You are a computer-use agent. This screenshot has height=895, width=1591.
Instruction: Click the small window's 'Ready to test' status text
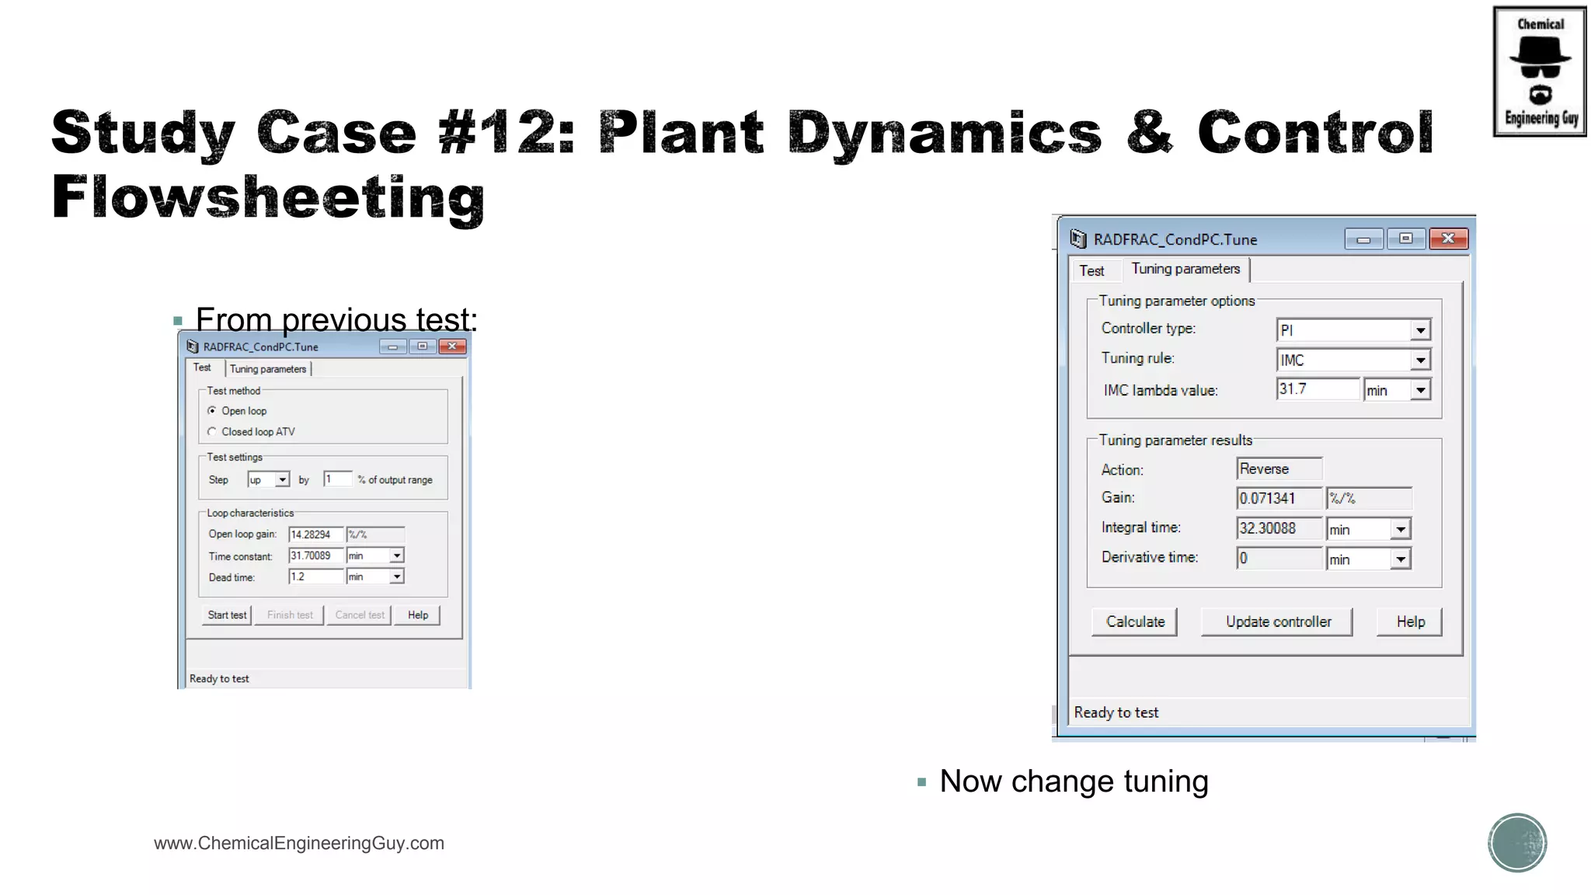tap(219, 679)
